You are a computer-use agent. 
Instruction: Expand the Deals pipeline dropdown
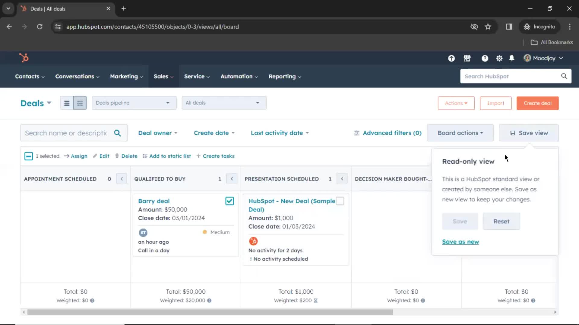point(133,103)
